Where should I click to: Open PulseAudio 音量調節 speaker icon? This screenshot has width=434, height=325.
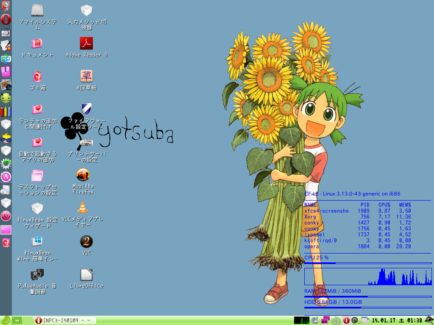pos(37,274)
